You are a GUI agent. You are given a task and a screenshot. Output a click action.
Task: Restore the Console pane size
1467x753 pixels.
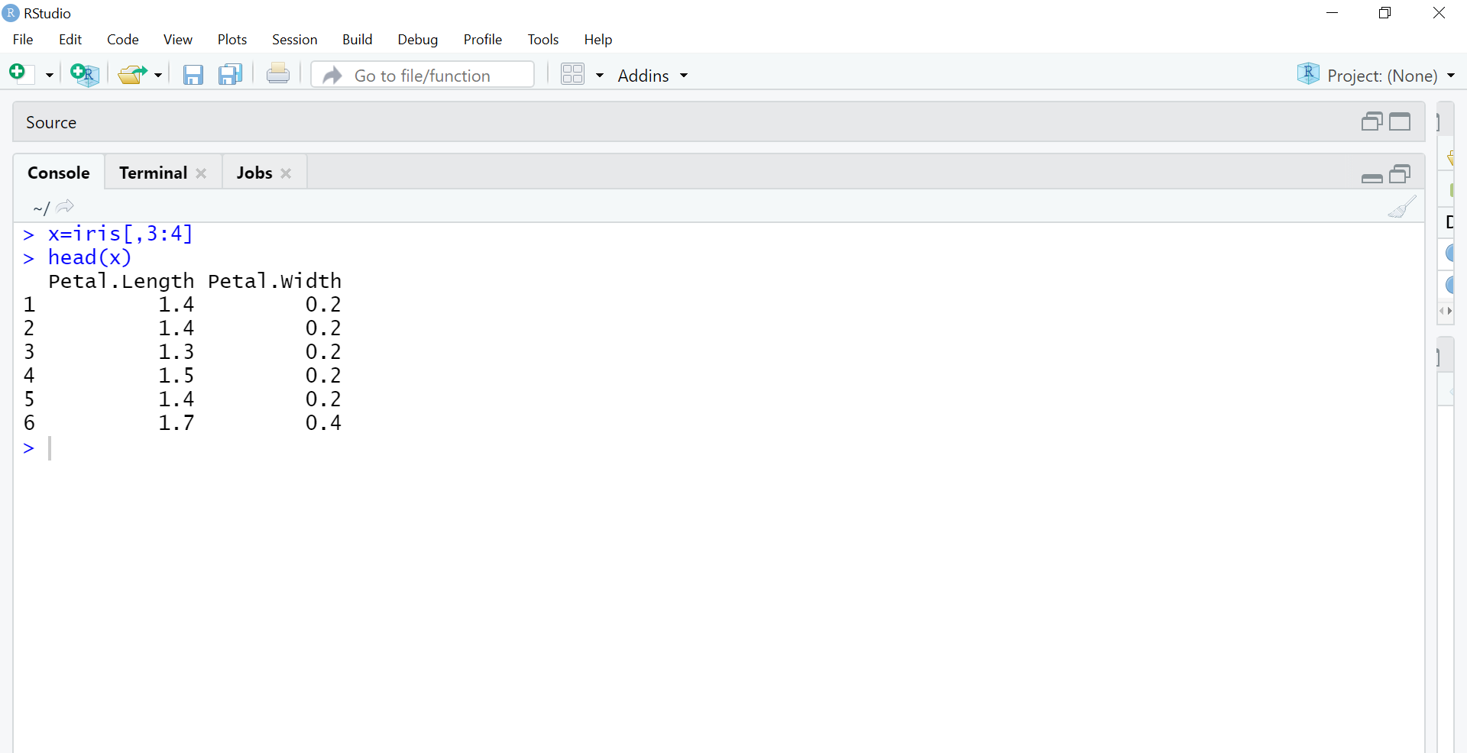point(1400,174)
